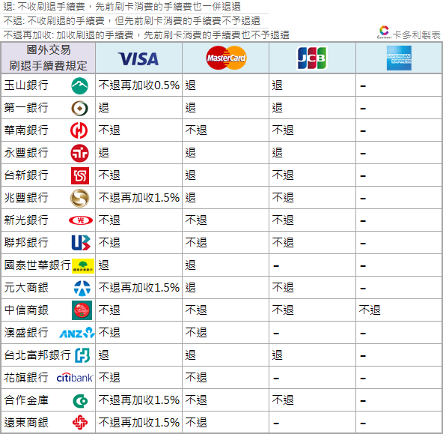Click the 台北富邦銀行 teal logo
This screenshot has height=434, width=443.
[82, 355]
